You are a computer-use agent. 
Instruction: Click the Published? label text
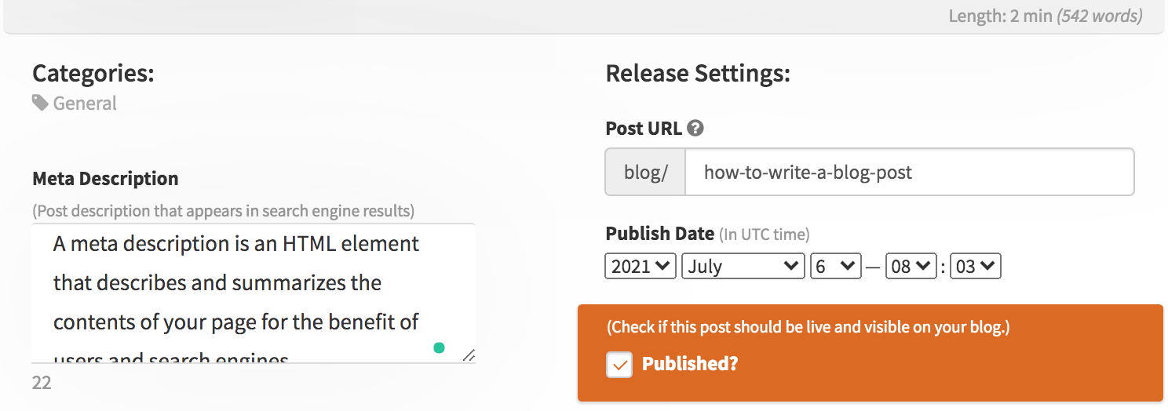tap(690, 364)
